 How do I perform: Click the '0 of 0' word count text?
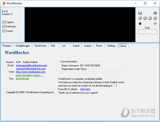coord(5,11)
